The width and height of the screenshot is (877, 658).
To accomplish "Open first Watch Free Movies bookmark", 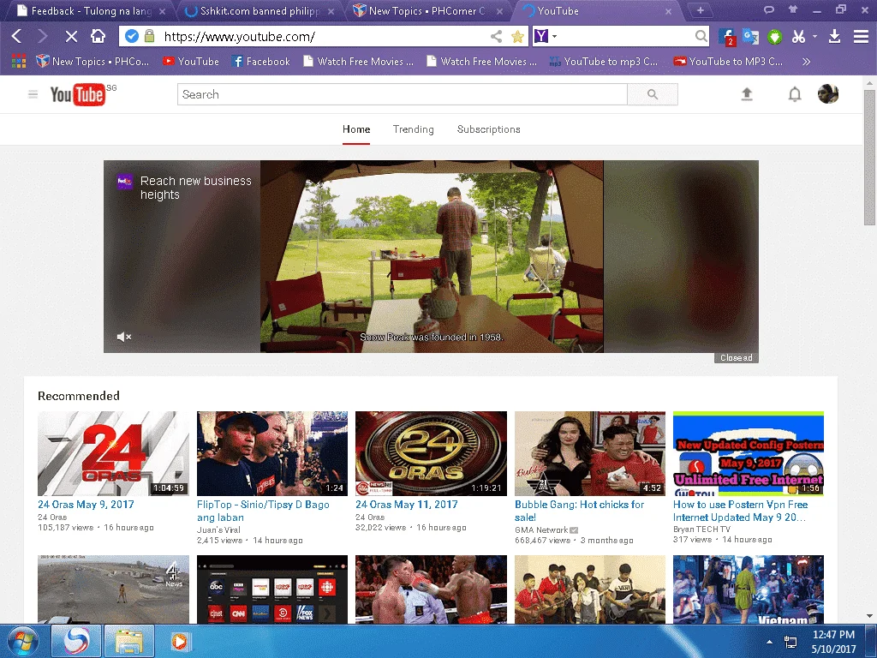I will tap(359, 62).
